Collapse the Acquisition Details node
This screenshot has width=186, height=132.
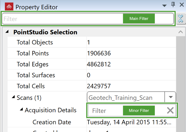pyautogui.click(x=21, y=110)
